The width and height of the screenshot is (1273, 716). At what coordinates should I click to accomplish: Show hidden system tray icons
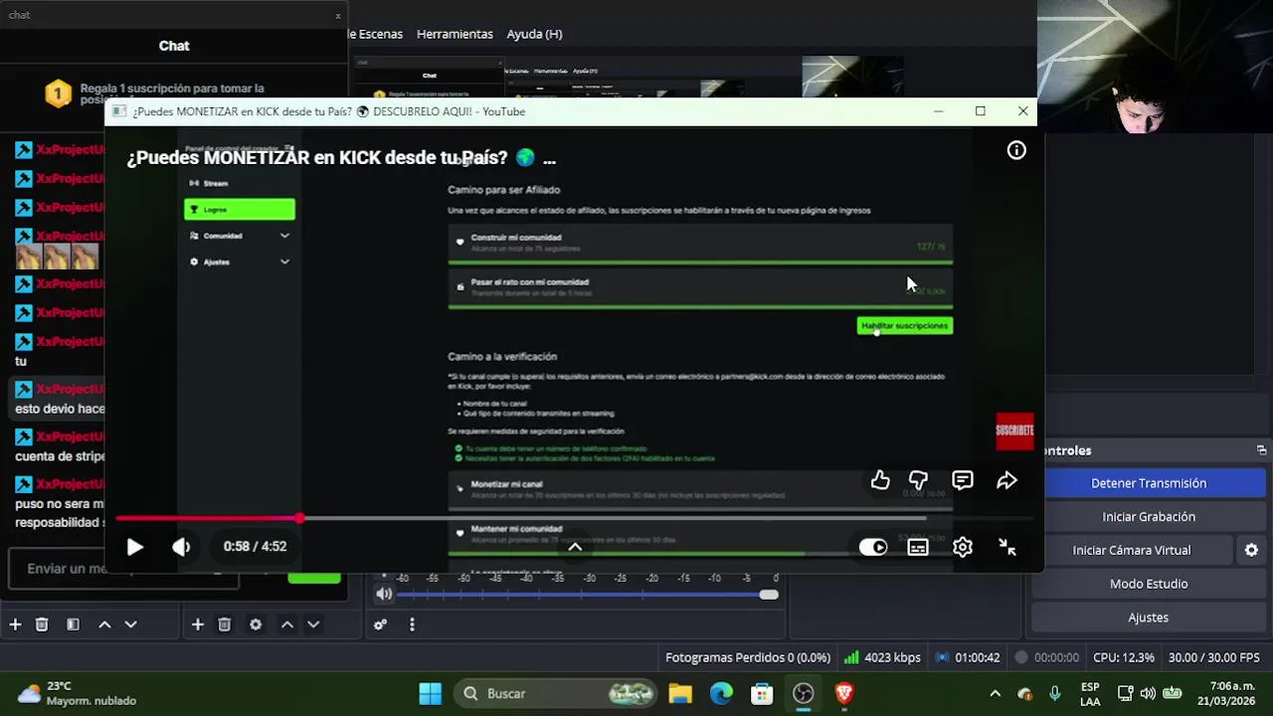995,693
